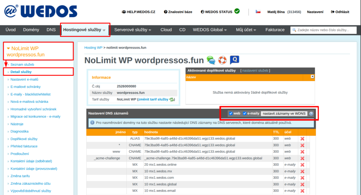Open Změna tarifu in sidebar
This screenshot has width=361, height=195.
click(20, 176)
